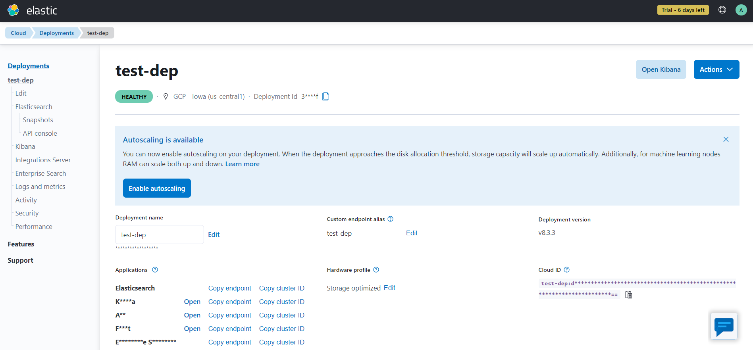The height and width of the screenshot is (350, 753).
Task: Select Edit in the sidebar
Action: (x=21, y=93)
